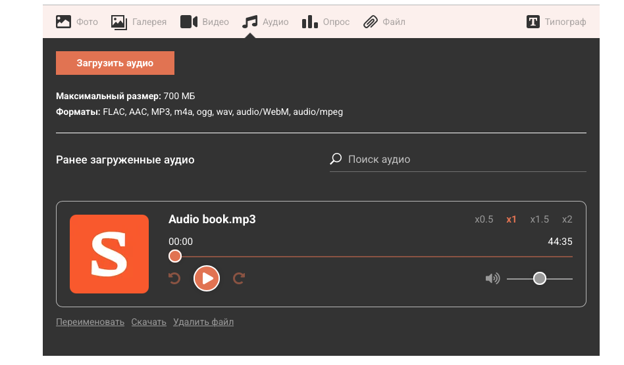Screen dimensions: 624x365
Task: Open the Фото tab
Action: coord(77,22)
